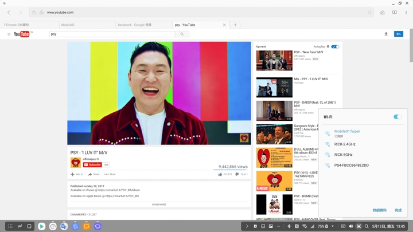
Task: Click the blue sign-in button
Action: pos(399,34)
